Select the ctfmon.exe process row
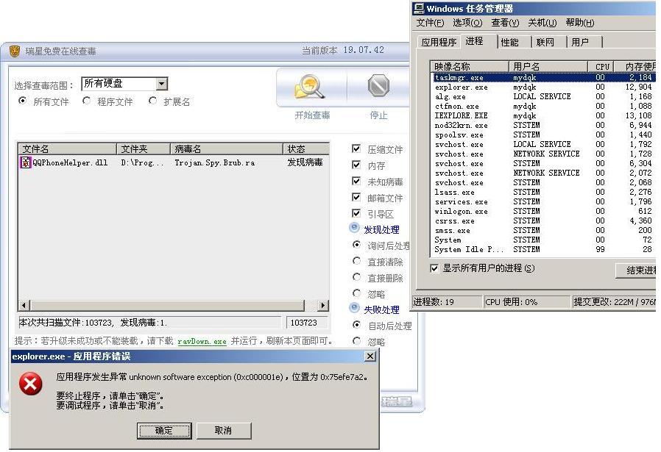Screen dimensions: 661x452 click(544, 106)
